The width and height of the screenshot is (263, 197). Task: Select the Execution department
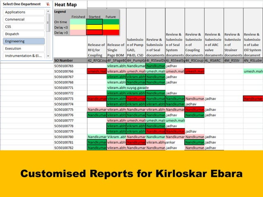click(24, 49)
